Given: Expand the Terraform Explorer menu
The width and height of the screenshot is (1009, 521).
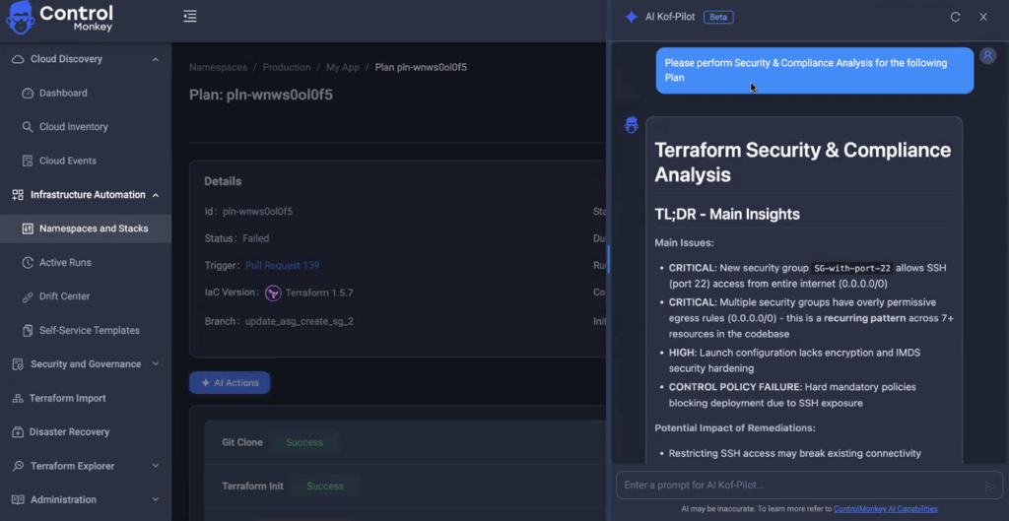Looking at the screenshot, I should [x=155, y=466].
